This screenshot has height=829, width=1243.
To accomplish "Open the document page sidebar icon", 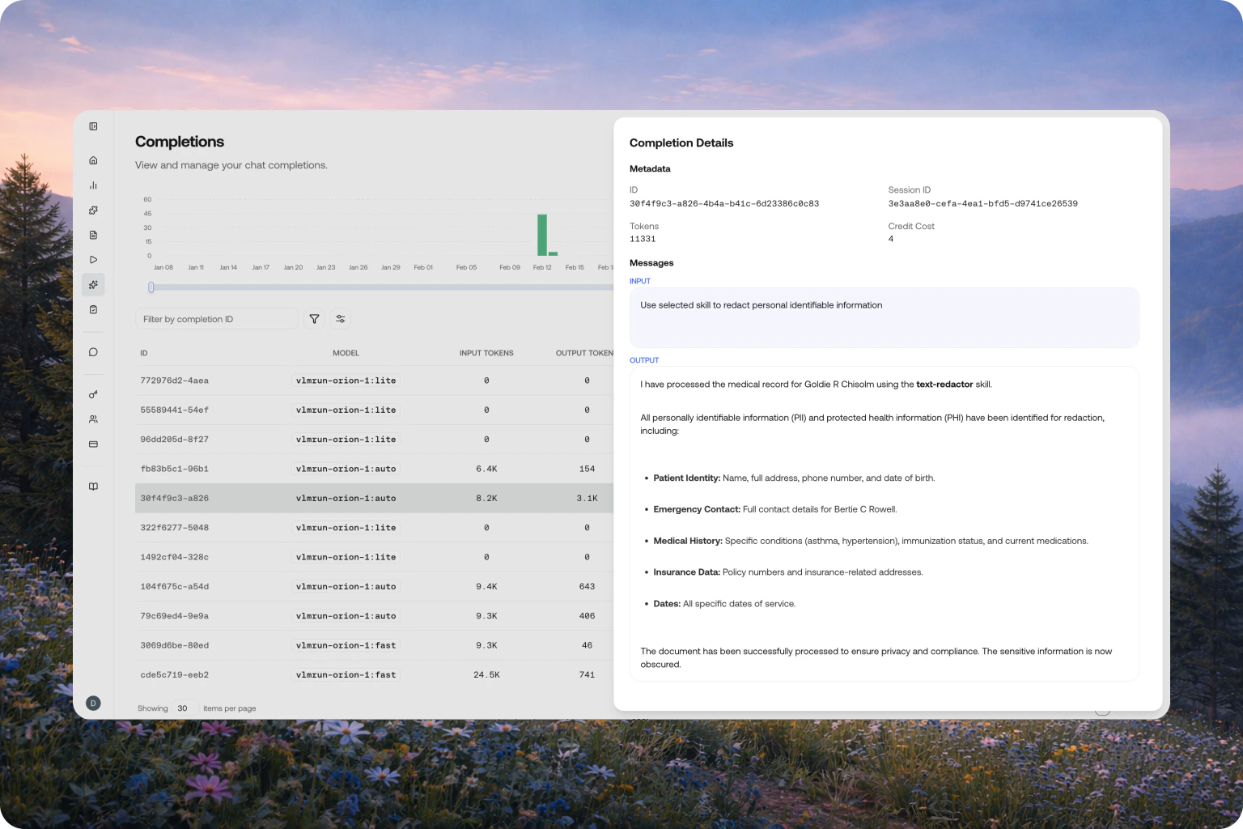I will tap(93, 235).
